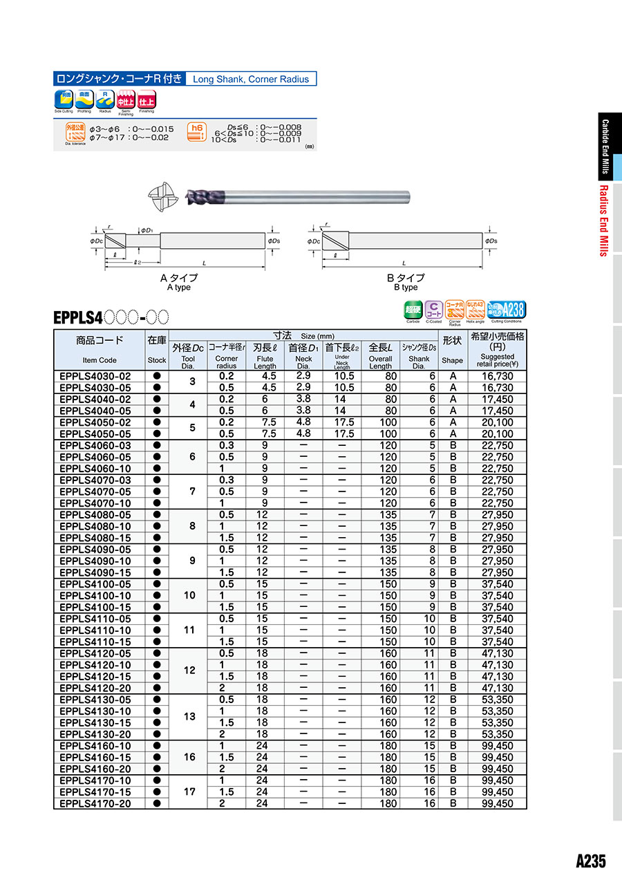622x880 pixels.
Task: Click the orange h6 shank tolerance icon
Action: click(197, 131)
